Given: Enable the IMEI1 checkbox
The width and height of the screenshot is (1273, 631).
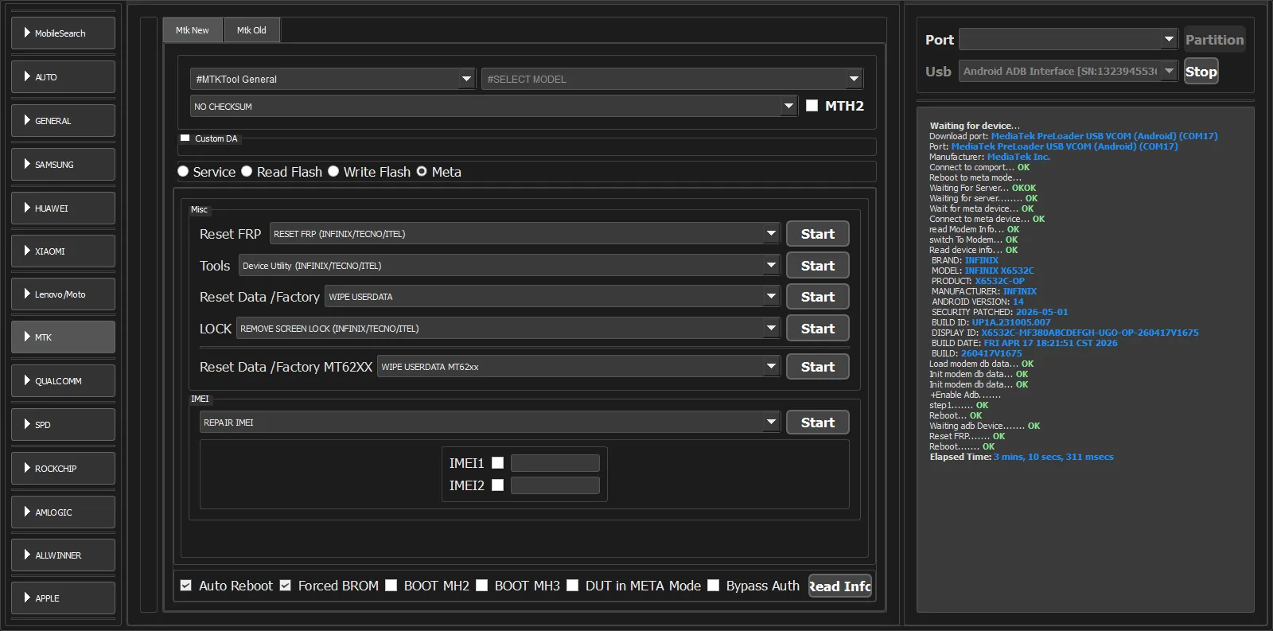Looking at the screenshot, I should [498, 462].
